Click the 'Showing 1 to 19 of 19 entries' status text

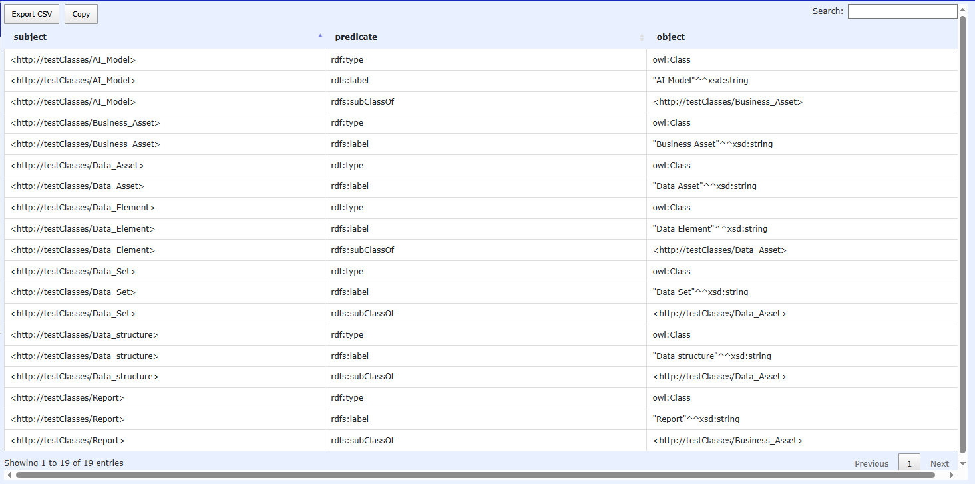click(x=64, y=463)
